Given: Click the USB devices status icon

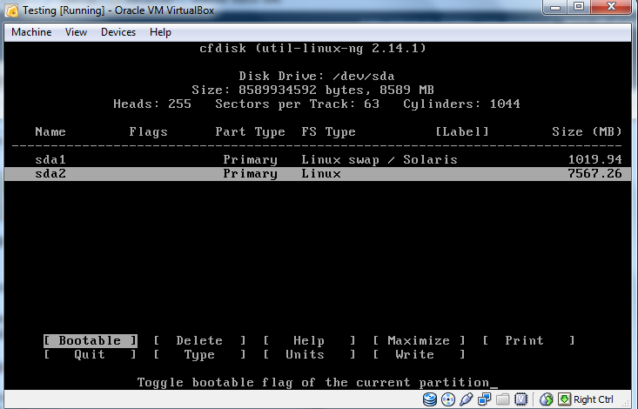Looking at the screenshot, I should (x=467, y=399).
